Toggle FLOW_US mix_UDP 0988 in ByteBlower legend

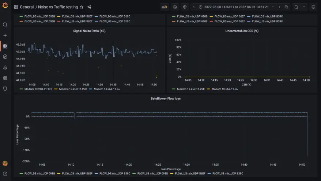pyautogui.click(x=152, y=173)
